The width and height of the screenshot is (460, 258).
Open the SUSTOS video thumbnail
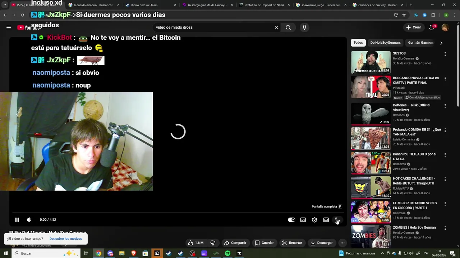pyautogui.click(x=371, y=62)
